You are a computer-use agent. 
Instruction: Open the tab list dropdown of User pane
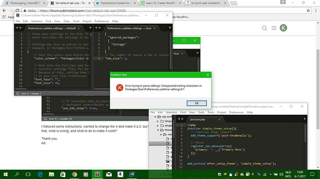coord(170,28)
